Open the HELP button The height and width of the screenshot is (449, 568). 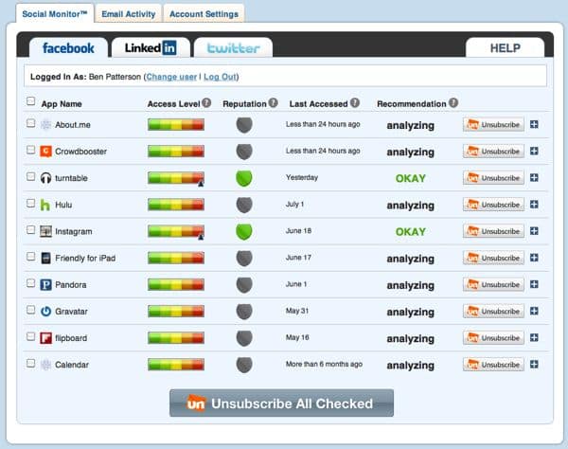[505, 47]
